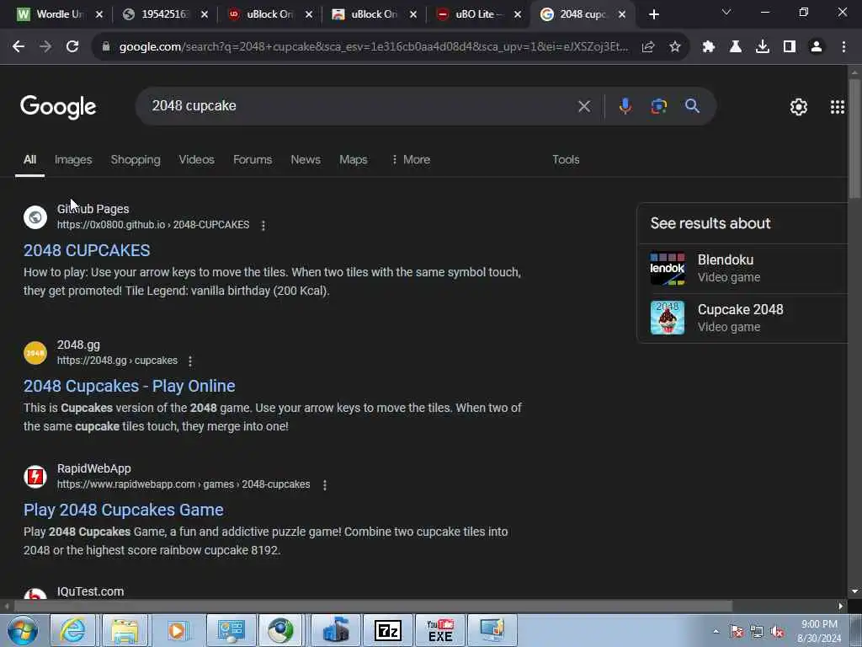Open options for the RapidWebApp result

click(x=325, y=484)
